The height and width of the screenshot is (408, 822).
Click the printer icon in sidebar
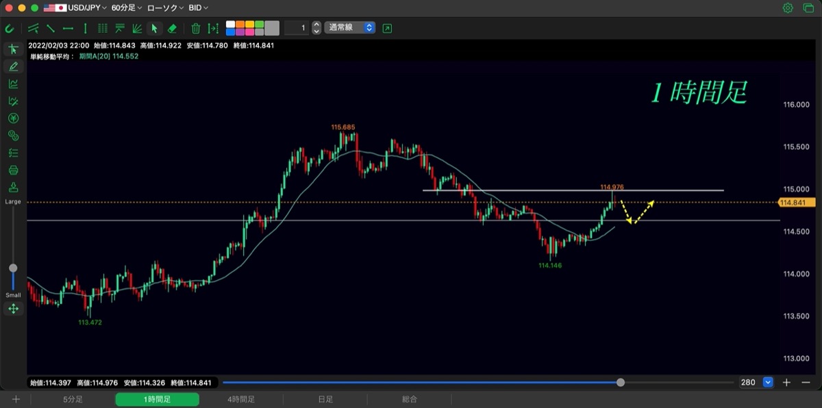pyautogui.click(x=13, y=170)
